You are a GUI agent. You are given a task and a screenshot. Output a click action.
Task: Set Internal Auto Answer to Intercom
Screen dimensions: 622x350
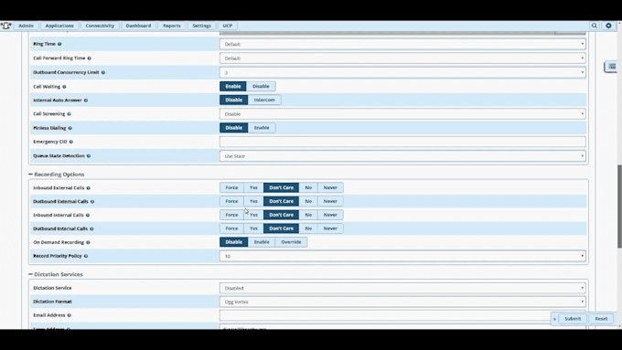tap(264, 100)
